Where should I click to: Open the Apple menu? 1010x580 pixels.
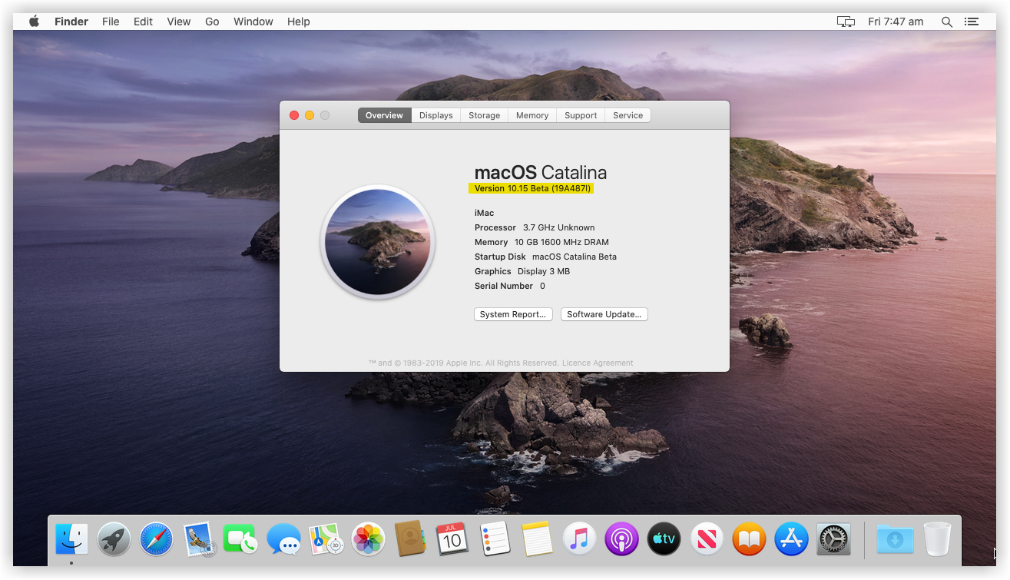click(34, 22)
